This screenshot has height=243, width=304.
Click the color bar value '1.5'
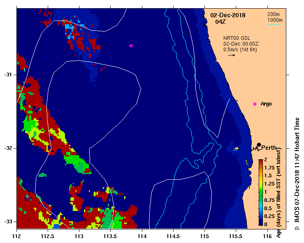268,176
